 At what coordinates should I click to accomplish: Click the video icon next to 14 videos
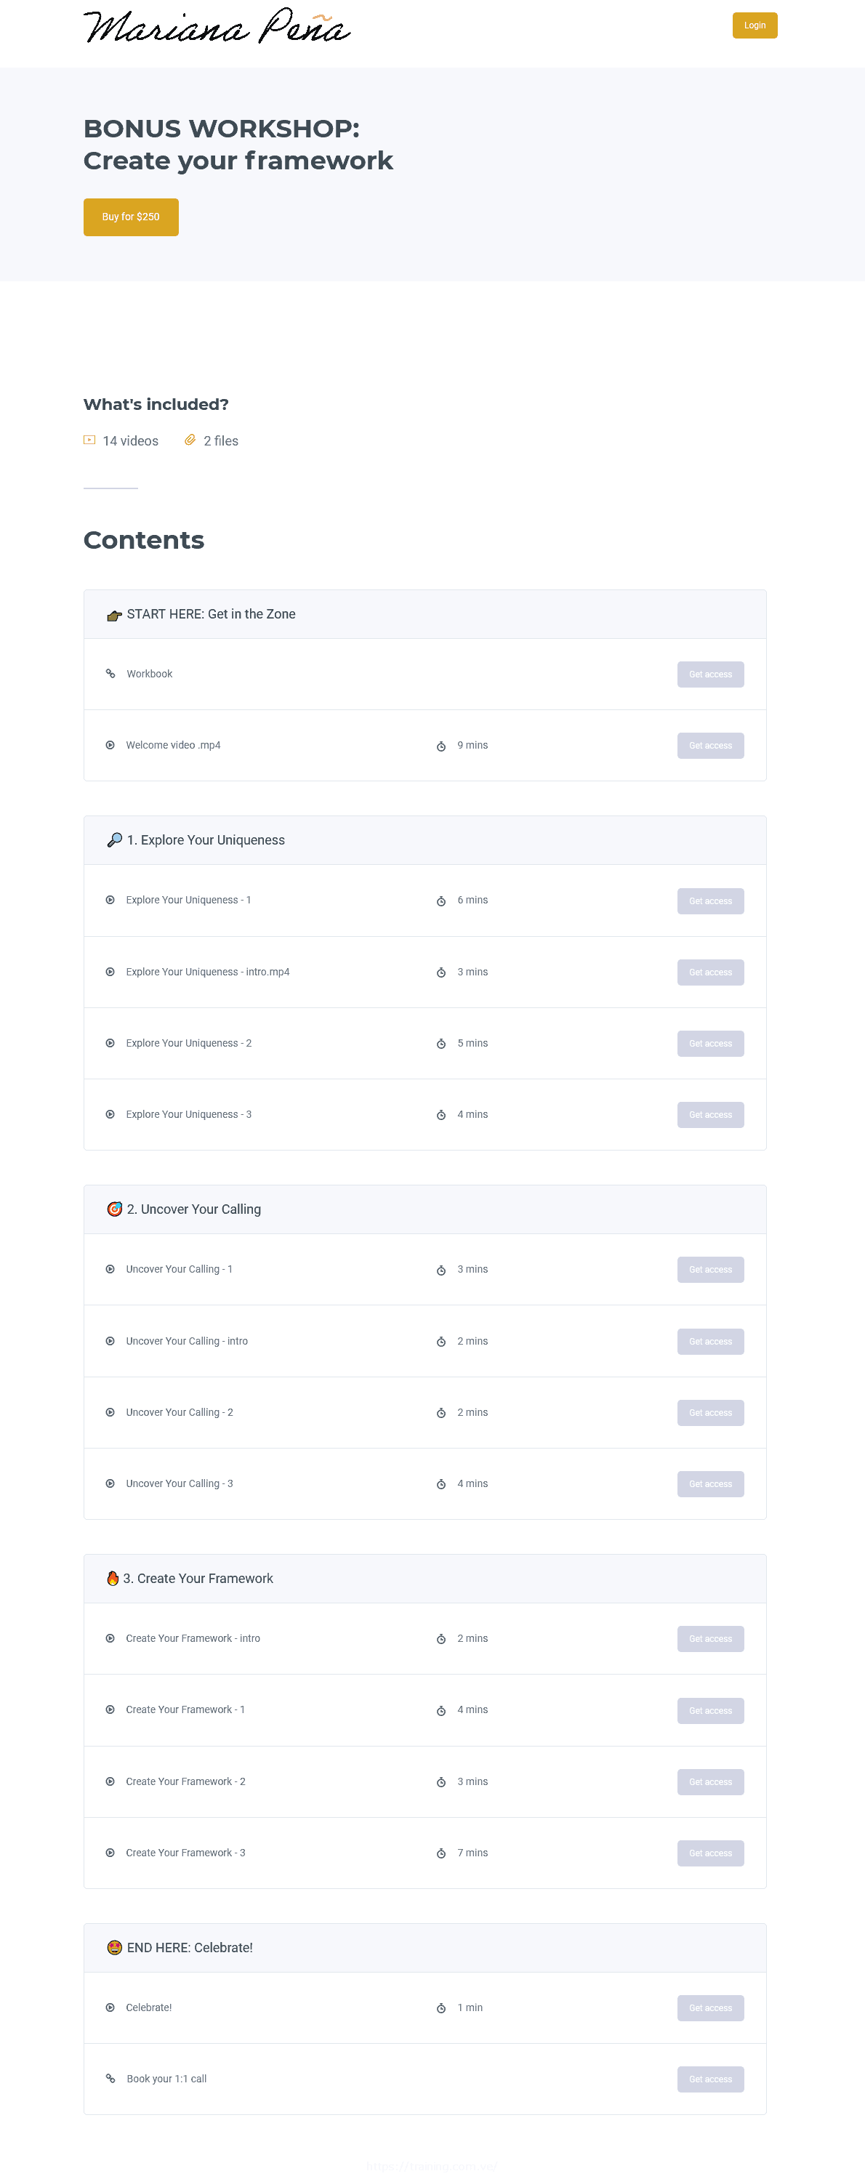coord(89,440)
